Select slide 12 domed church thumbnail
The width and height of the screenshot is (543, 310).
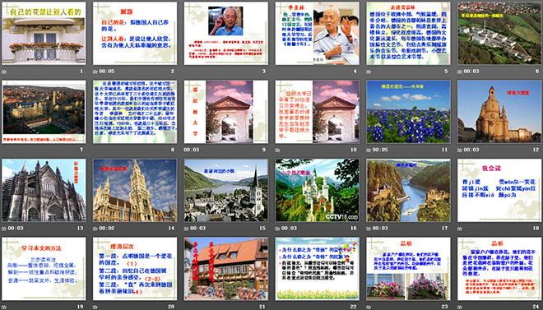click(499, 112)
